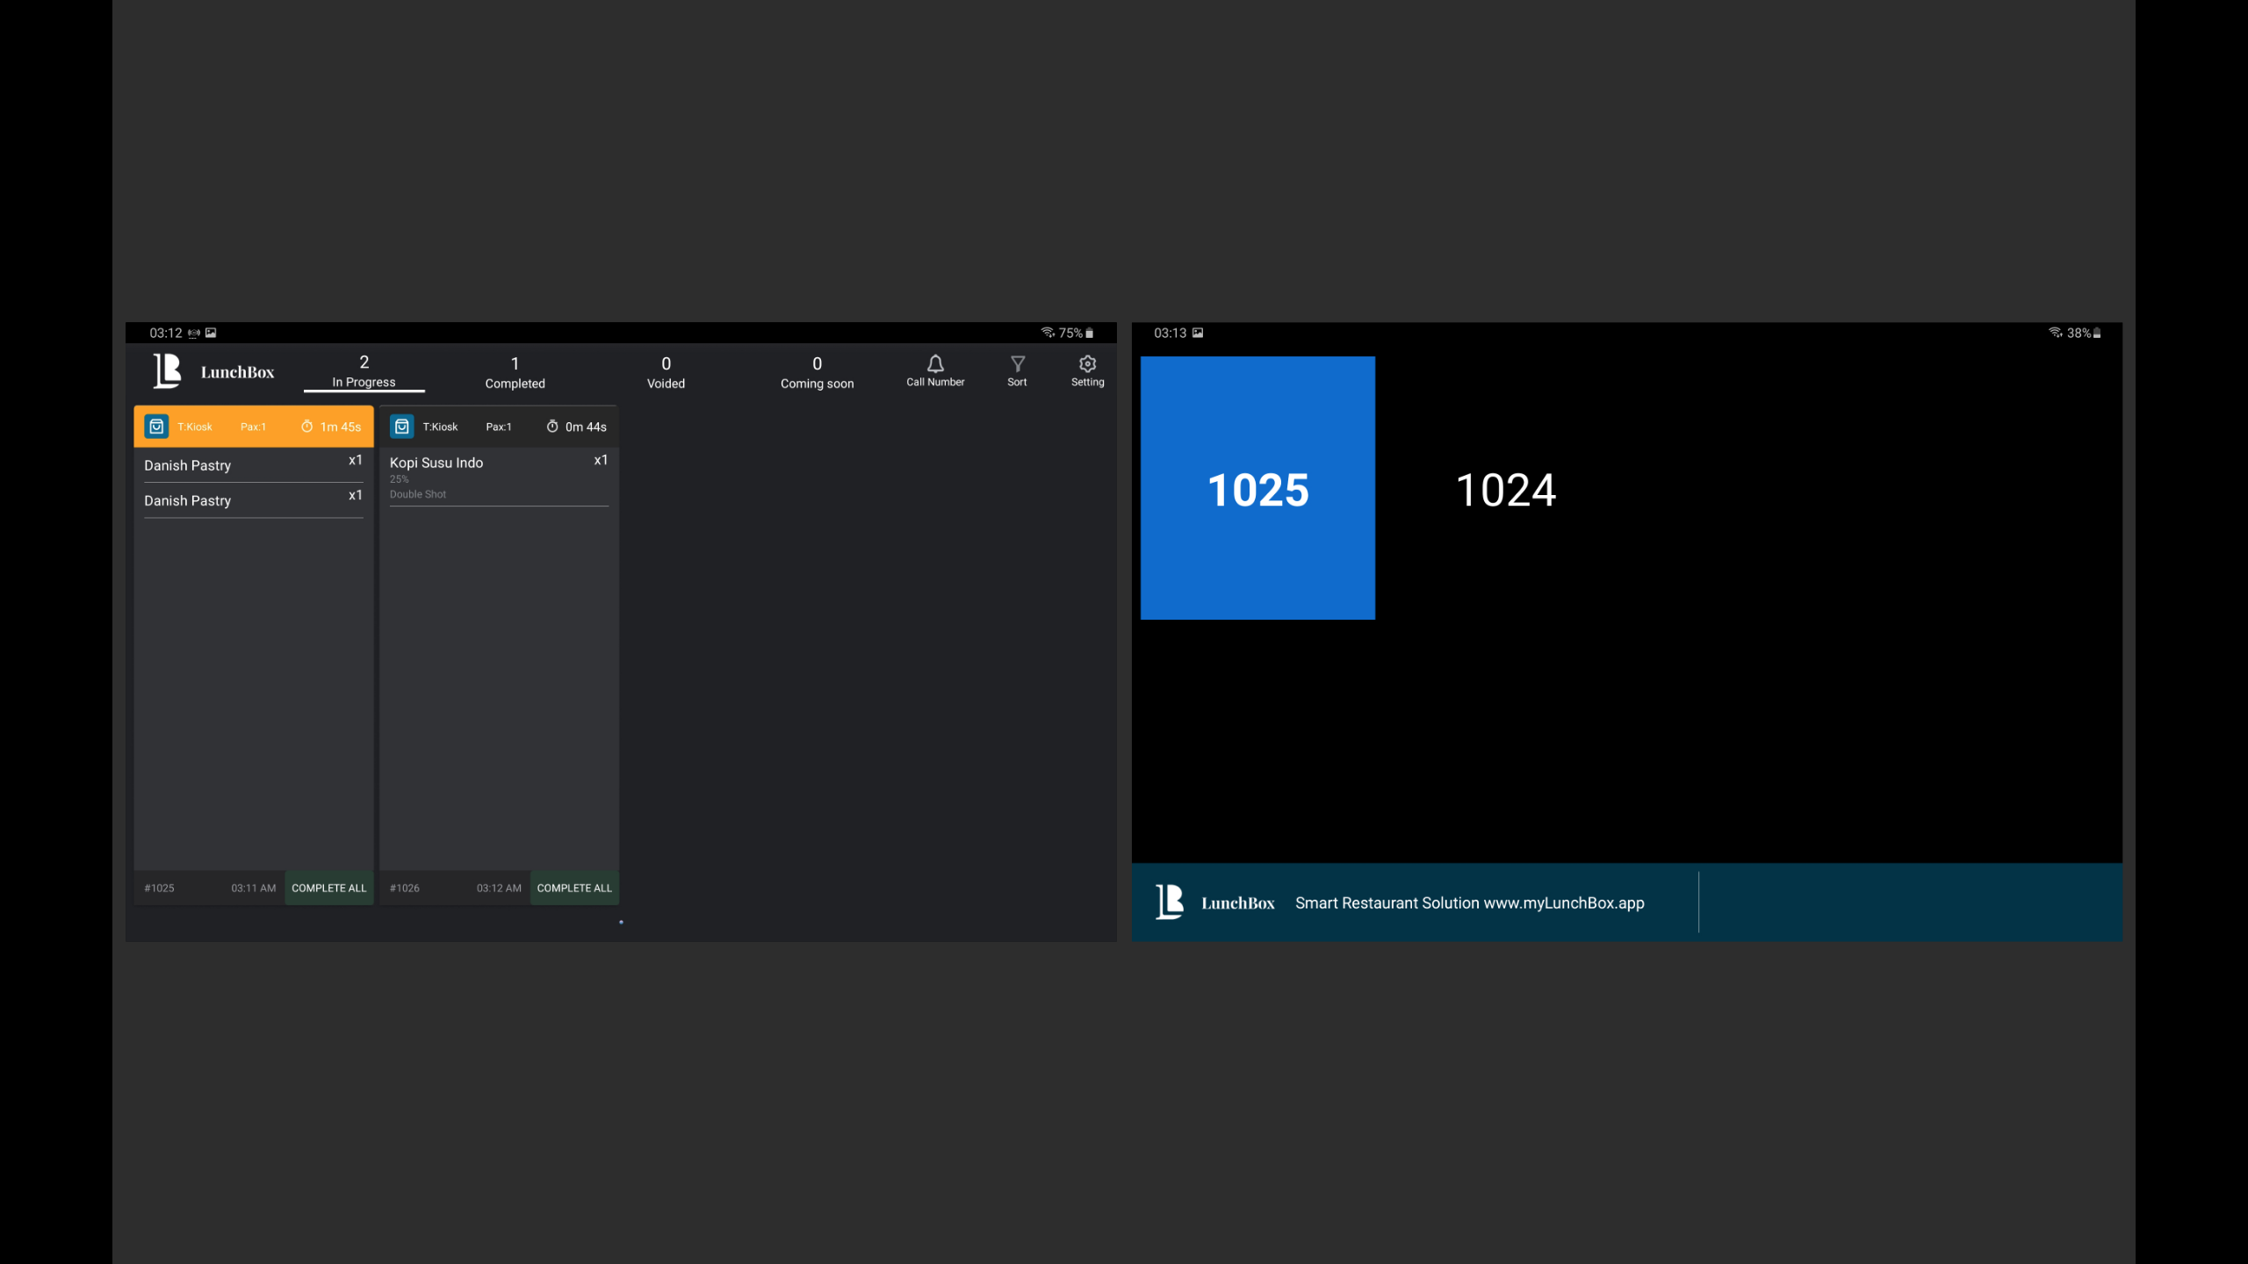The width and height of the screenshot is (2248, 1264).
Task: Click bag icon on order #1026 card
Action: (x=402, y=427)
